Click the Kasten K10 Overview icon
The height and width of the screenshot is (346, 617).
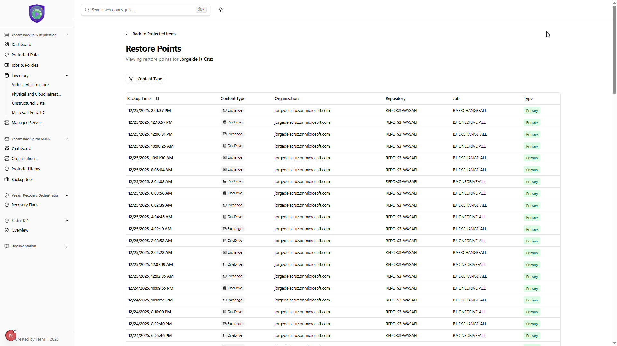point(7,230)
